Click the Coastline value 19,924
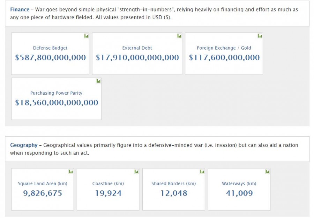 [x=108, y=193]
